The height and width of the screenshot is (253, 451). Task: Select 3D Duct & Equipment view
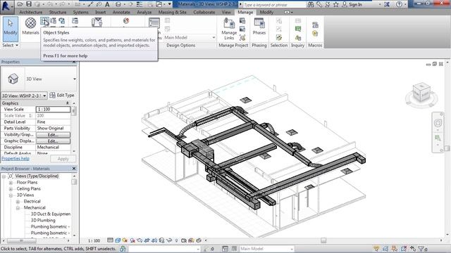[x=50, y=214]
